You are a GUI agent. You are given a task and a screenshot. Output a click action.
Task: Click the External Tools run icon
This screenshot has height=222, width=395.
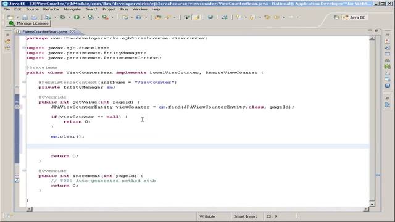point(106,17)
